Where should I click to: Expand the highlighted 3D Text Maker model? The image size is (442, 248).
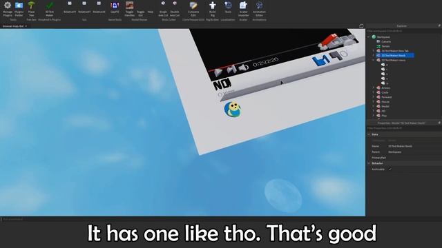click(374, 55)
